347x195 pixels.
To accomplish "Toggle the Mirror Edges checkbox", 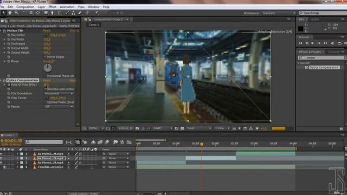I will tap(45, 57).
